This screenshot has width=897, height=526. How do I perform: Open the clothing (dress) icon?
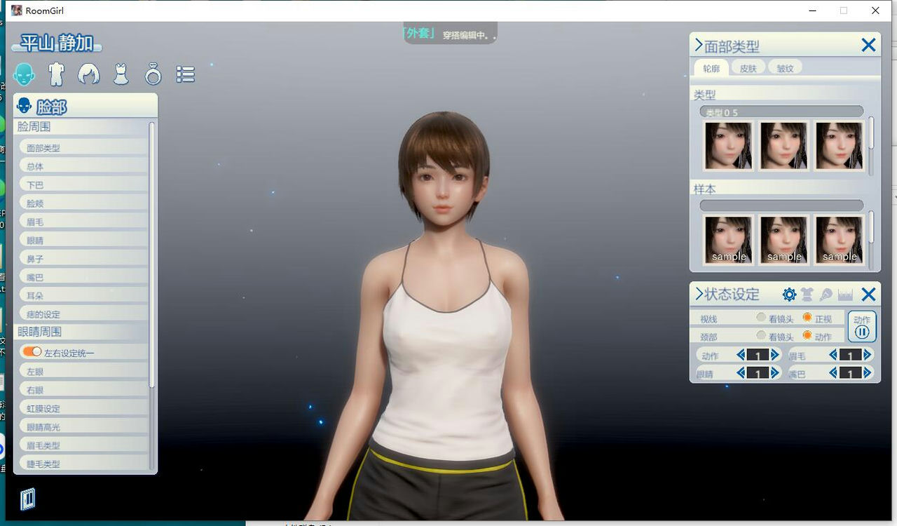pyautogui.click(x=122, y=73)
